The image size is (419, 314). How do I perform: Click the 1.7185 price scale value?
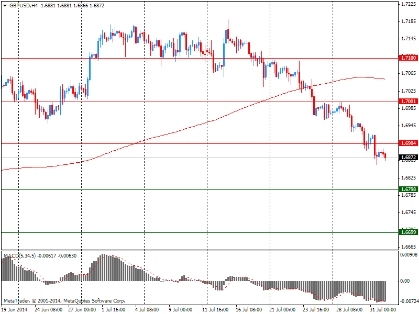pos(409,21)
